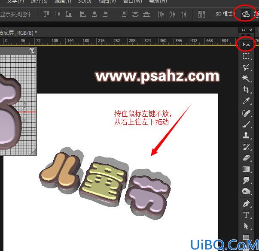
Task: Swap main and secondary 3D view
Action: pyautogui.click(x=32, y=50)
